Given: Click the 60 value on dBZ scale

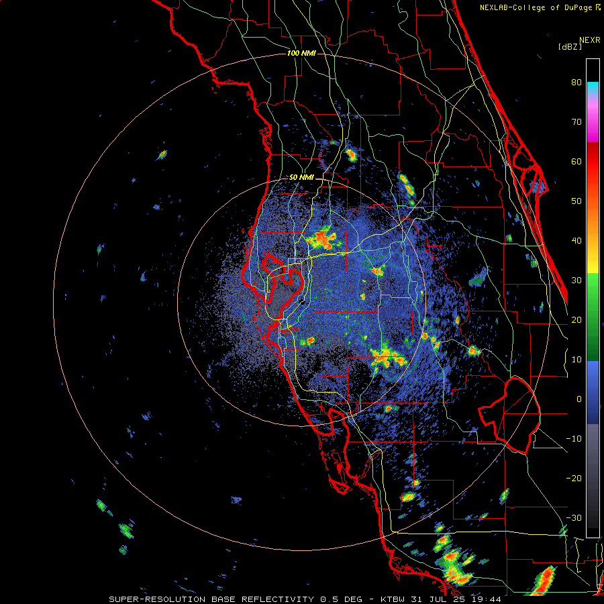Looking at the screenshot, I should 576,161.
